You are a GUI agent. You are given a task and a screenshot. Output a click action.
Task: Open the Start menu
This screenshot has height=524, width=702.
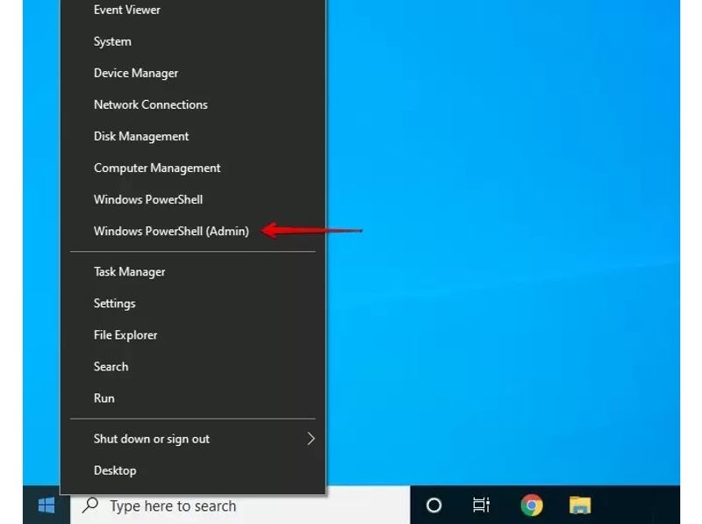[45, 506]
